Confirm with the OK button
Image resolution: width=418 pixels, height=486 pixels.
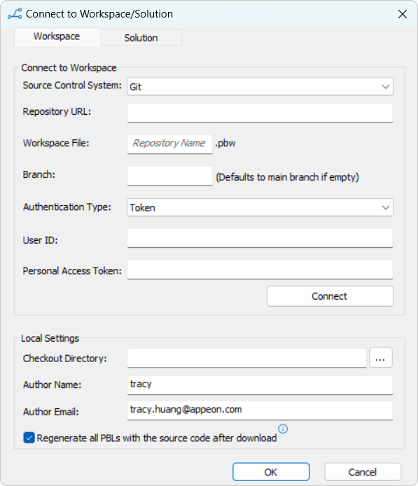[271, 472]
